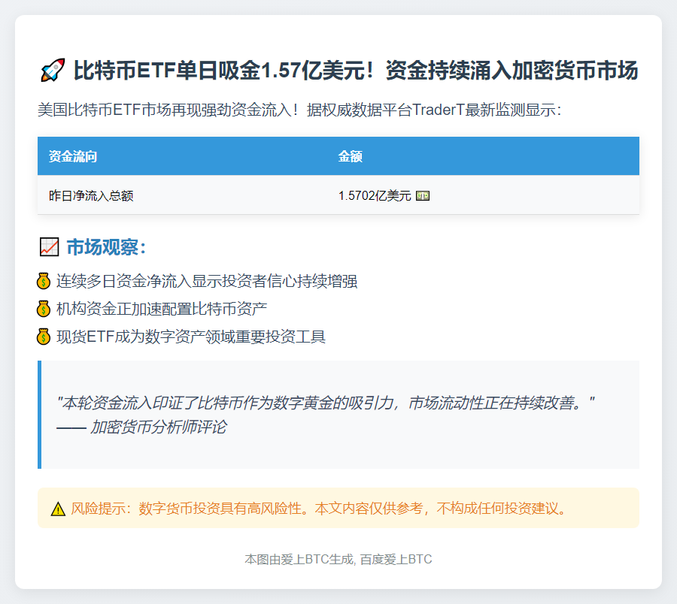Click the quoted 本轮资金流入 analyst comment
The image size is (677, 604).
[326, 403]
